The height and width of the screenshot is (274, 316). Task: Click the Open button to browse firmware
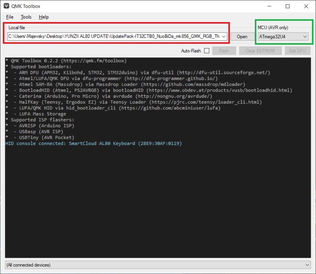coord(242,37)
